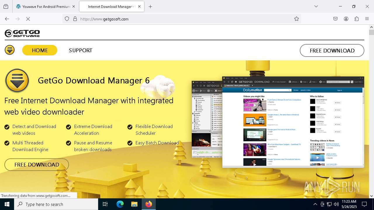Go back to previous page
This screenshot has height=210, width=374.
(7, 19)
